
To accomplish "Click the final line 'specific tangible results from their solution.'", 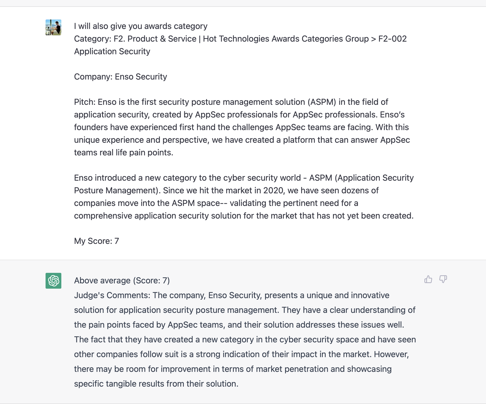I will tap(156, 384).
